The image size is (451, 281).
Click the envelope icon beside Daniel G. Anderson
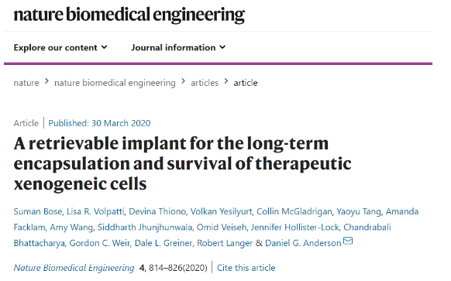click(348, 241)
